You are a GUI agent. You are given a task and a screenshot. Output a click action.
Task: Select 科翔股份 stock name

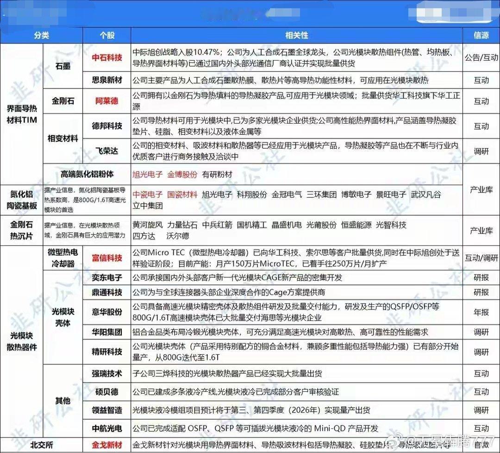tap(252, 195)
